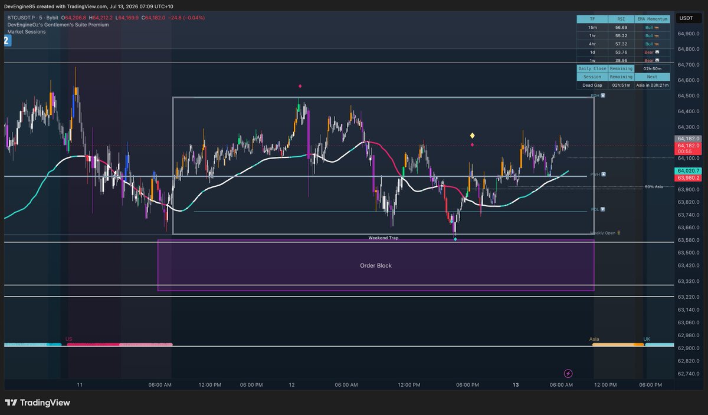Click the Daily Close table cell
Viewport: 708px width, 415px height.
pyautogui.click(x=592, y=68)
